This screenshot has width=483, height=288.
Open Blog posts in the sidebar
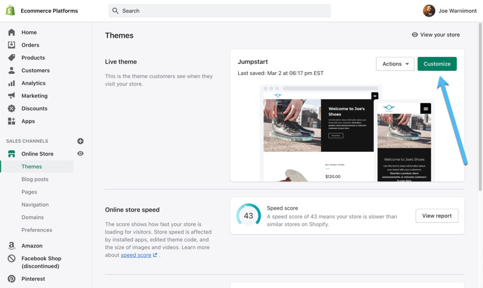(x=35, y=179)
